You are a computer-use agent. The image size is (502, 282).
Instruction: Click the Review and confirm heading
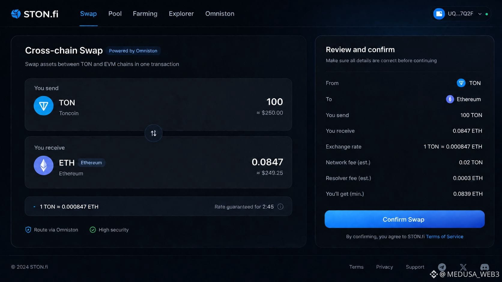[360, 49]
